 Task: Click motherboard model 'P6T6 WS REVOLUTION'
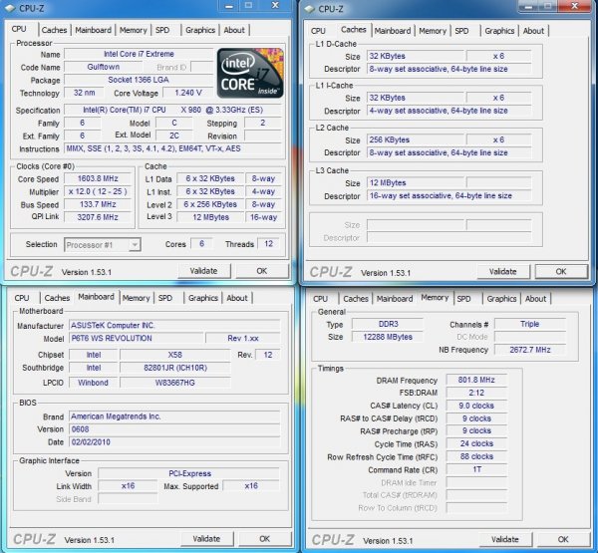[x=136, y=339]
